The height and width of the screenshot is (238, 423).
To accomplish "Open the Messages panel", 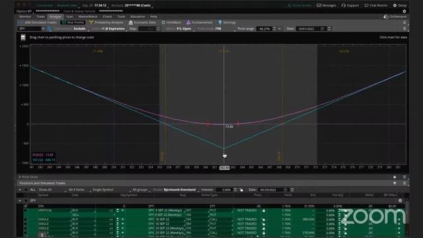I will click(326, 5).
